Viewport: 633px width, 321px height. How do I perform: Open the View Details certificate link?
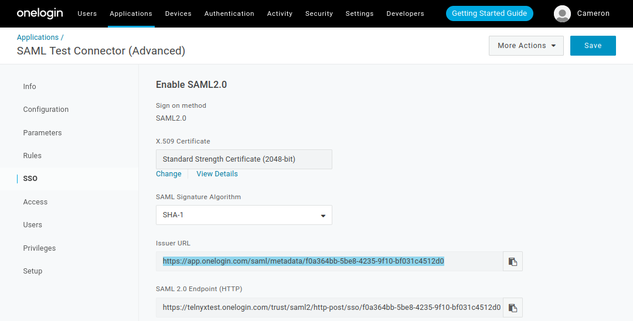(x=217, y=174)
